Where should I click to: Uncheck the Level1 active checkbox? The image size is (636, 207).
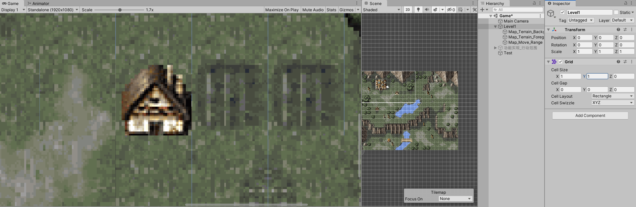pos(562,12)
